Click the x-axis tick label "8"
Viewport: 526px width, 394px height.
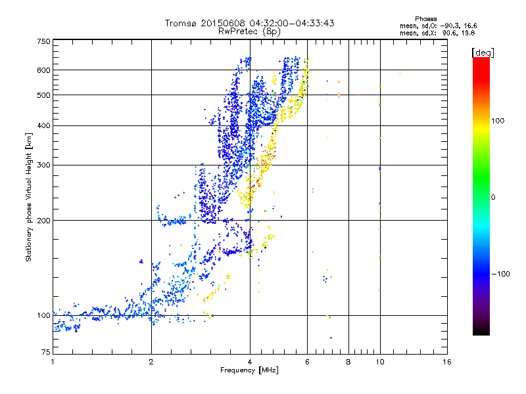click(x=348, y=362)
